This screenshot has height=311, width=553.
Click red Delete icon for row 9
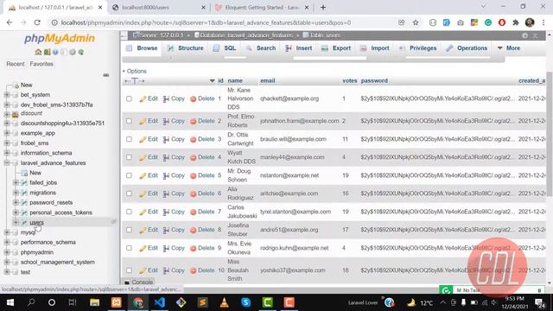tap(193, 249)
